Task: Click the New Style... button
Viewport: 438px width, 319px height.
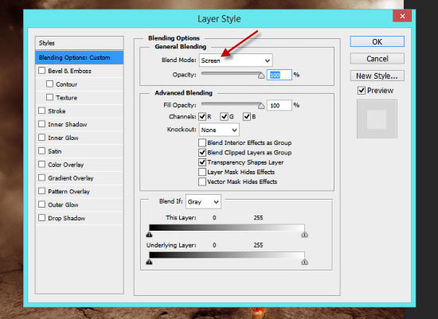Action: tap(377, 76)
